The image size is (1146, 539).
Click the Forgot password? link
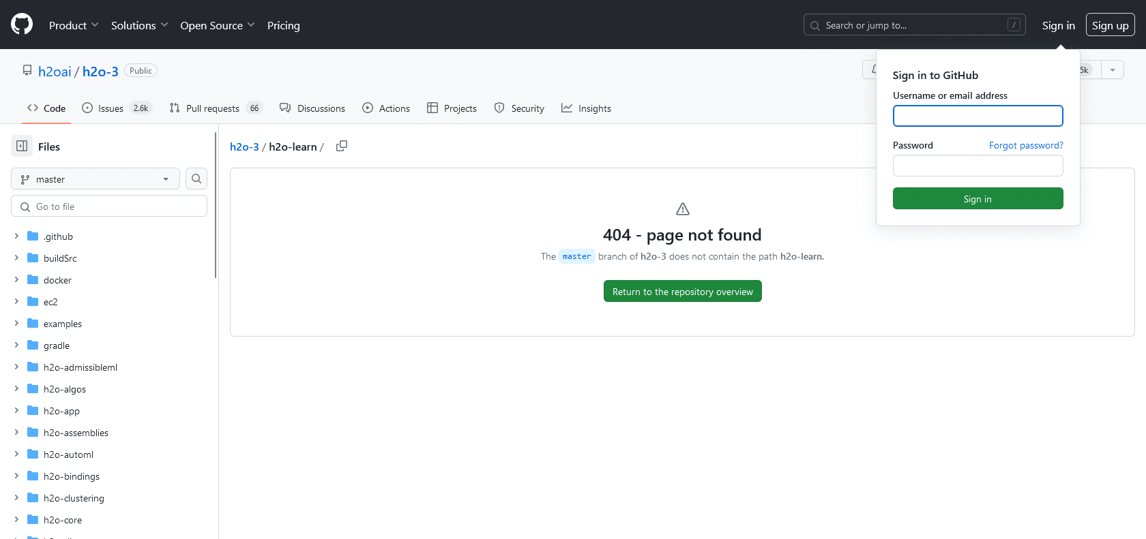1026,145
